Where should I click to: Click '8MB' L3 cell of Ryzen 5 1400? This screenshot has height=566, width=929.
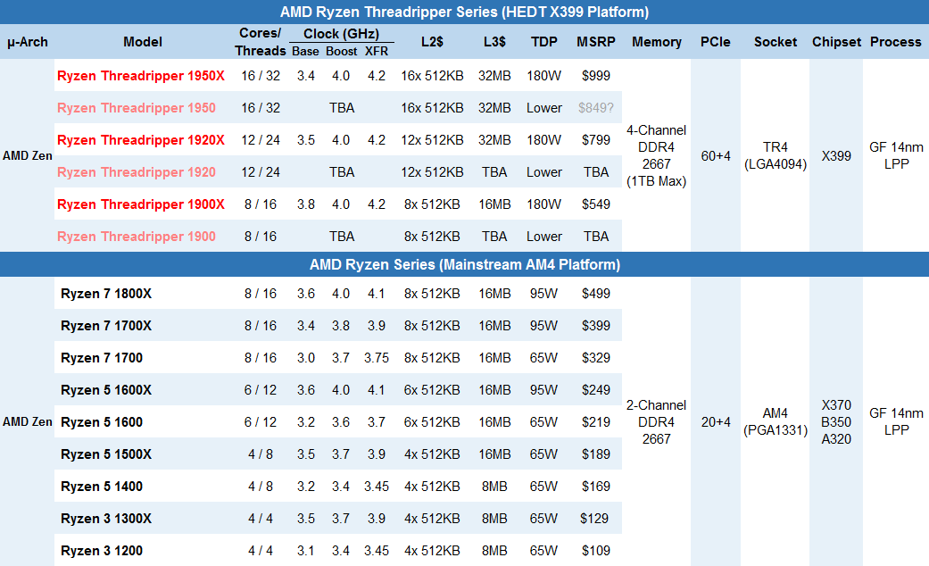click(x=494, y=487)
